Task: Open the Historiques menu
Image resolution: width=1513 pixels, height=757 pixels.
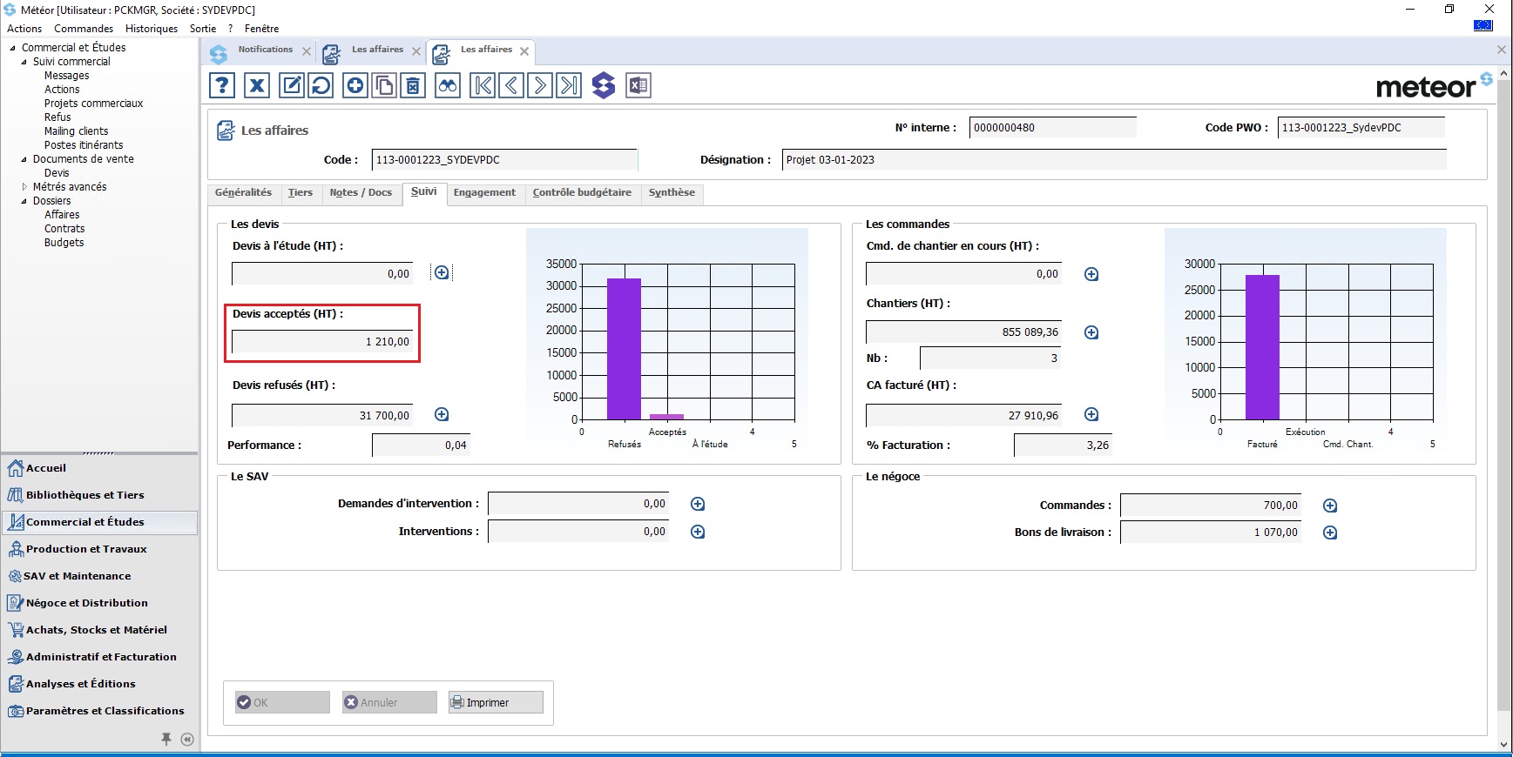Action: tap(152, 29)
